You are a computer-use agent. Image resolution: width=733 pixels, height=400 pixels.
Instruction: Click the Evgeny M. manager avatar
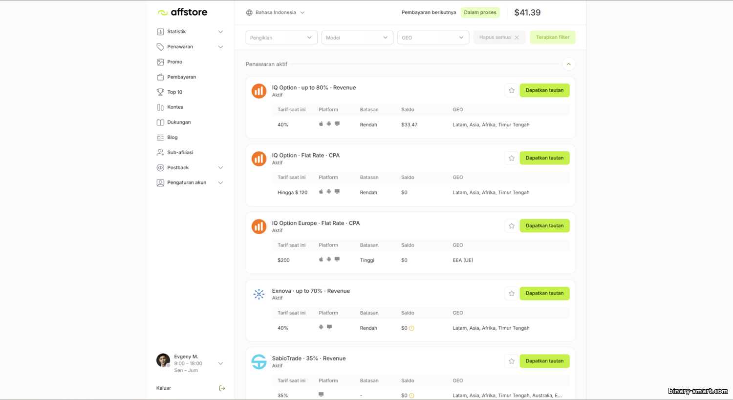pyautogui.click(x=163, y=360)
